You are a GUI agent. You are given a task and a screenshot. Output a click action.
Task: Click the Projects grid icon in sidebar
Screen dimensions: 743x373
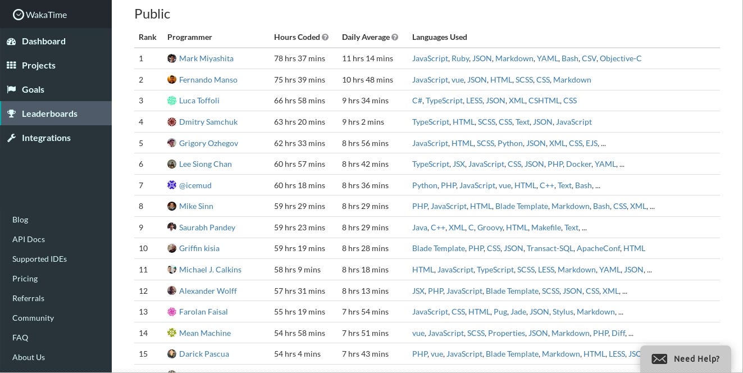point(11,65)
